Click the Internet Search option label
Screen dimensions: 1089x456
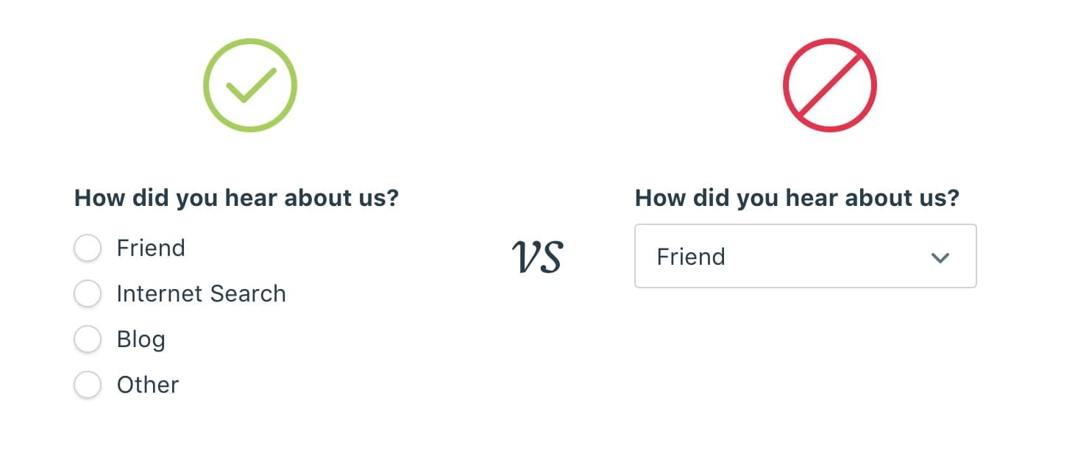point(201,293)
